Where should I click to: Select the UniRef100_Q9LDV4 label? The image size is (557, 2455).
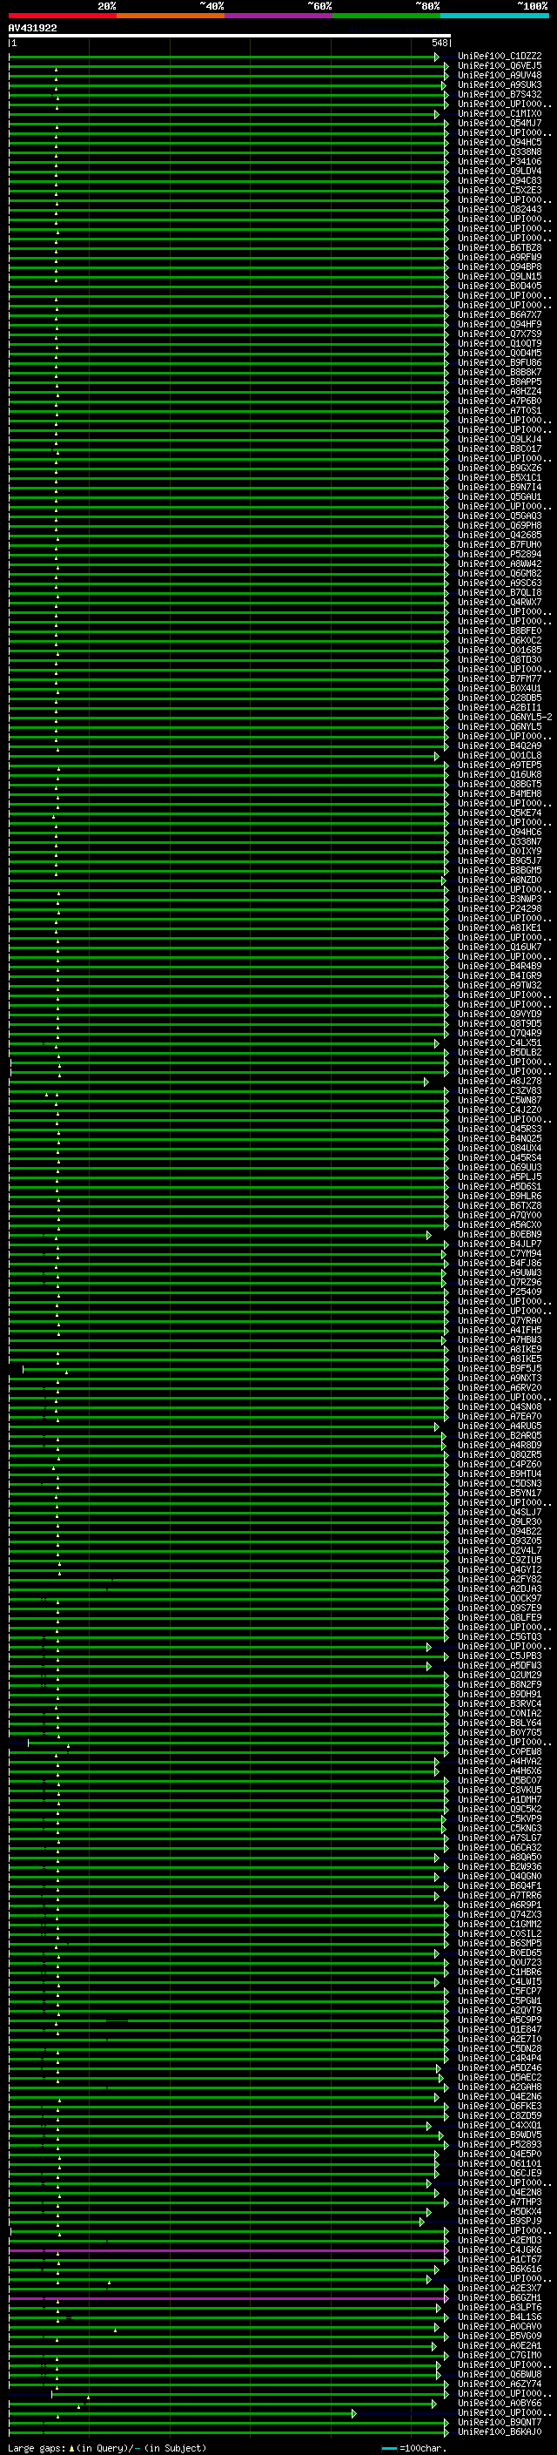(500, 171)
